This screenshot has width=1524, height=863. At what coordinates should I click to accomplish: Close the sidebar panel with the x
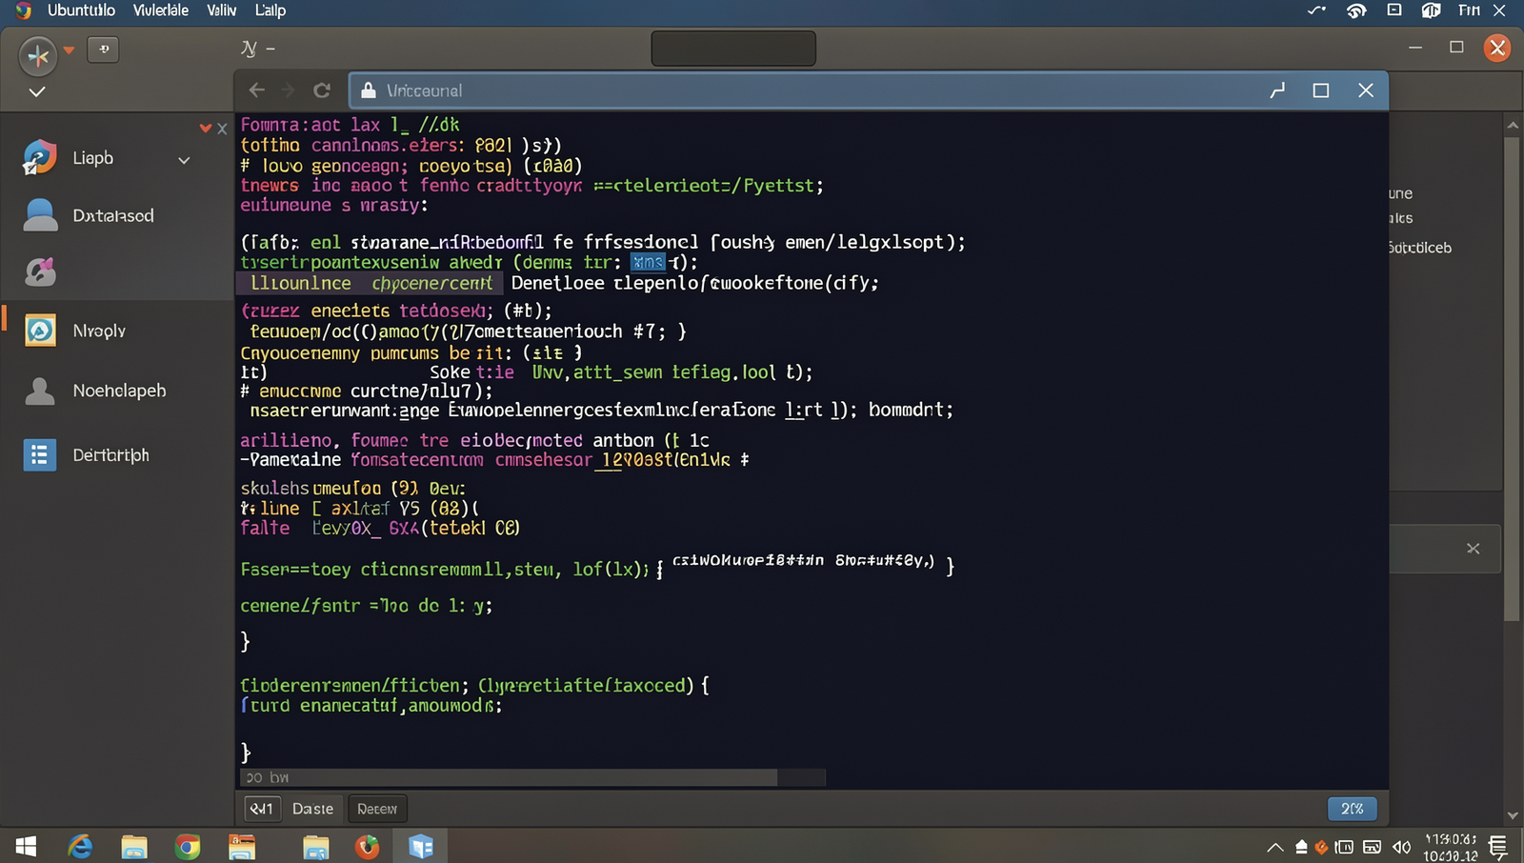pyautogui.click(x=222, y=129)
